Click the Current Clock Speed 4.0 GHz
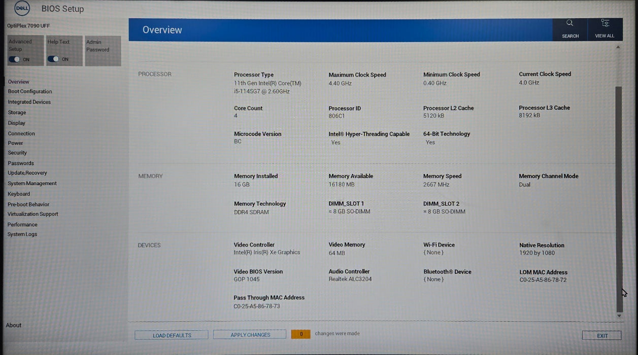Image resolution: width=638 pixels, height=355 pixels. [529, 83]
